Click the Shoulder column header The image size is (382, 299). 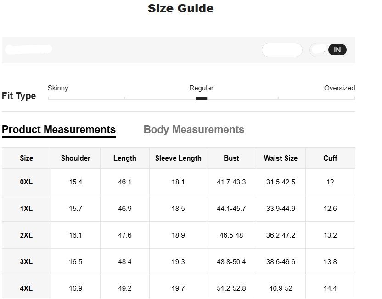[75, 158]
